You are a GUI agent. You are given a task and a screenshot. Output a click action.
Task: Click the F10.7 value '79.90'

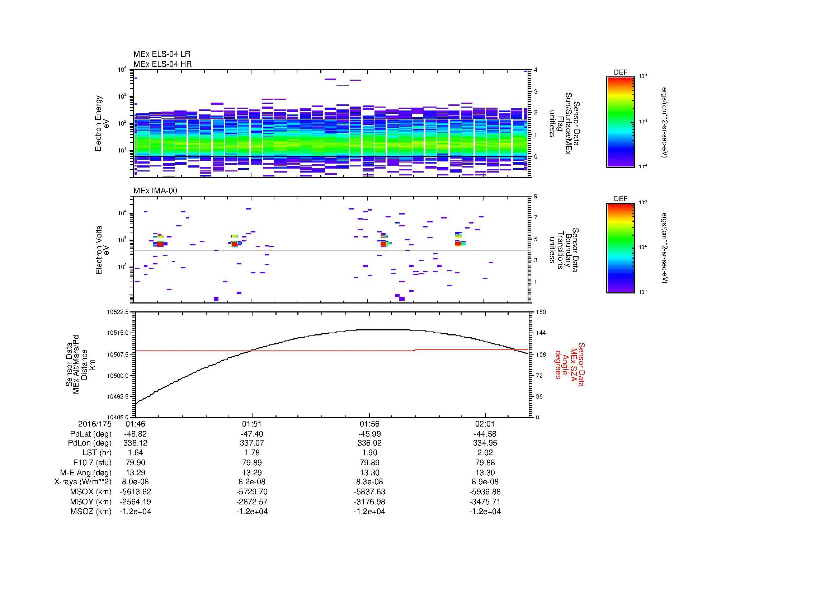[x=136, y=462]
